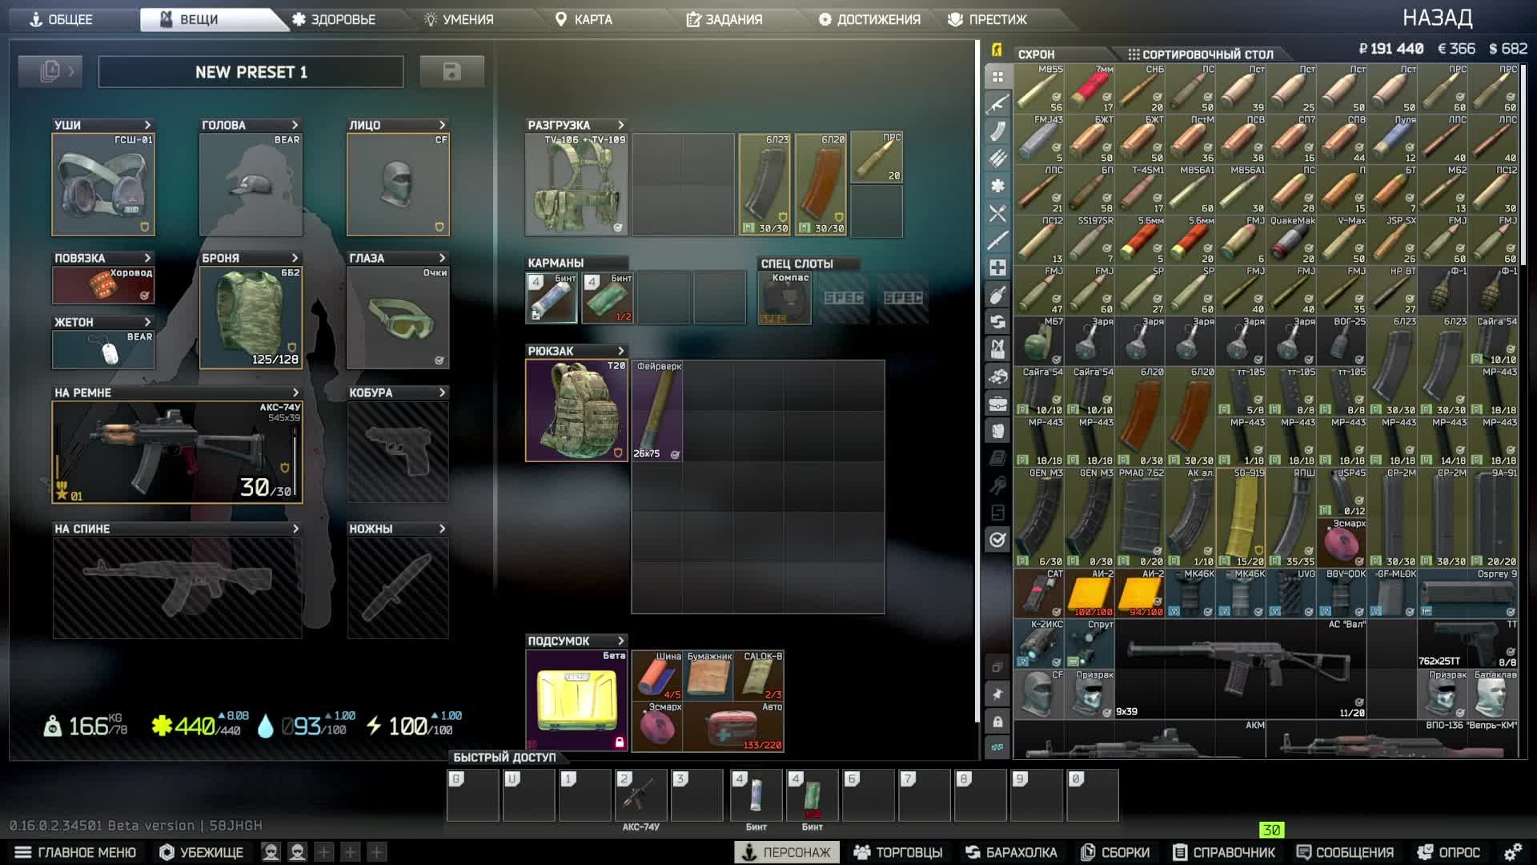Open ТОРГОВЦЫ traders in bottom bar
This screenshot has width=1537, height=865.
tap(898, 852)
